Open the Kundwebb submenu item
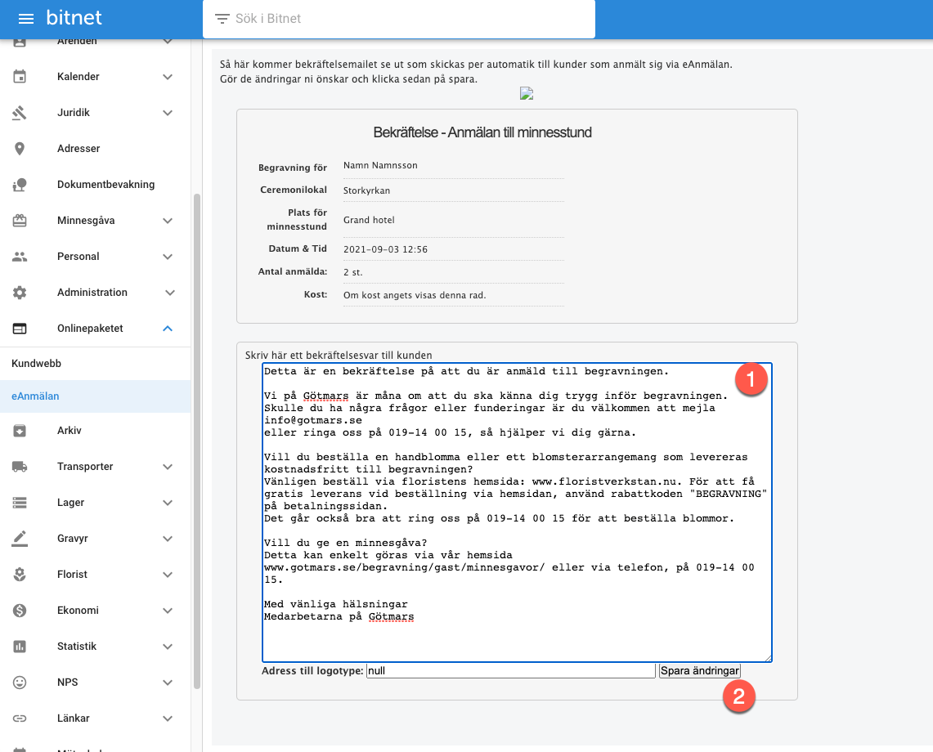 click(95, 364)
